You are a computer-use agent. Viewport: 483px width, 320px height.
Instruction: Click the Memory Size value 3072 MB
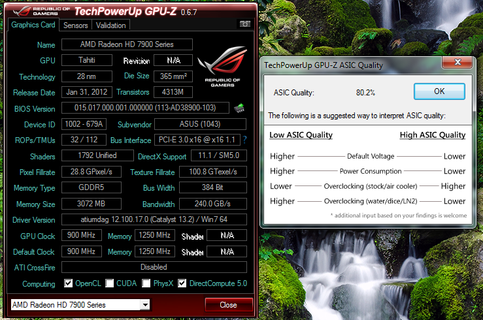92,204
